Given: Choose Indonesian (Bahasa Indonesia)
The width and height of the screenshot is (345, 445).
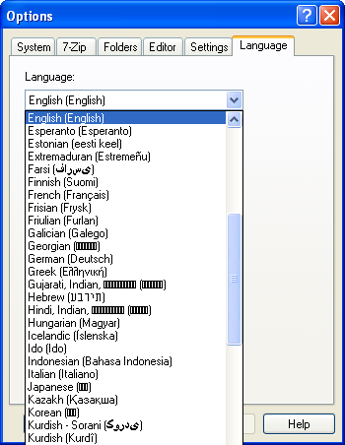Looking at the screenshot, I should point(125,362).
